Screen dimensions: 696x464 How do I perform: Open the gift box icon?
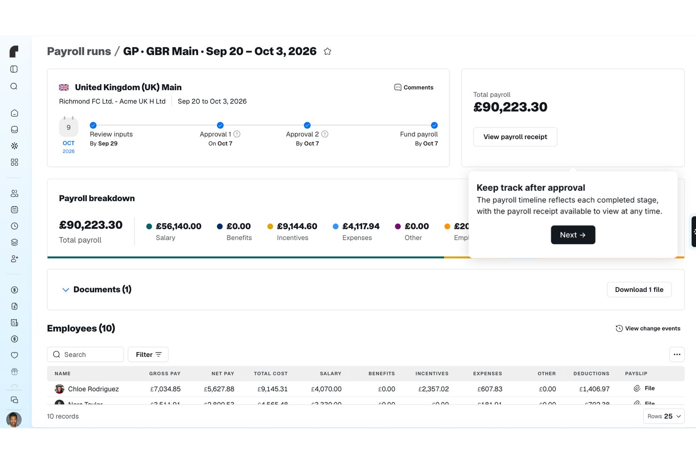click(x=15, y=371)
